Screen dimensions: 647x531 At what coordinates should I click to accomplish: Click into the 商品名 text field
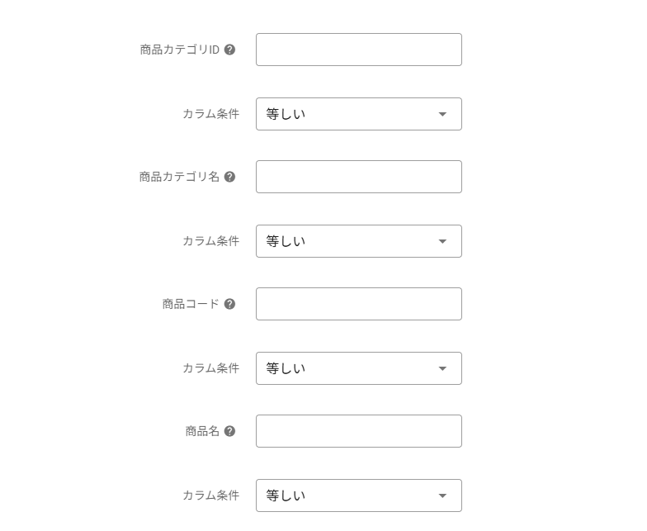click(x=358, y=431)
